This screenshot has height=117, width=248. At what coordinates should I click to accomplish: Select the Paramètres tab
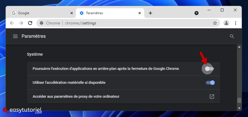tap(110, 13)
